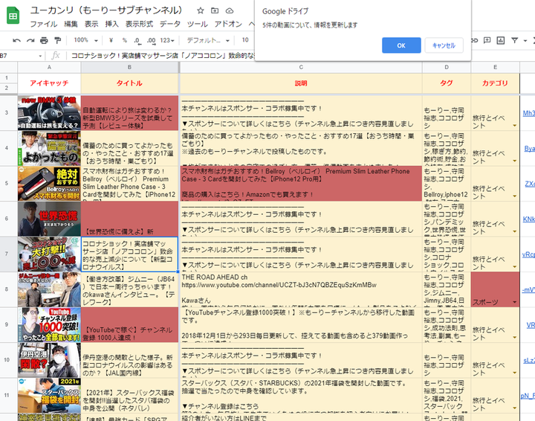This screenshot has height=421, width=535.
Task: Click the Google Sheets home logo
Action: coord(13,16)
